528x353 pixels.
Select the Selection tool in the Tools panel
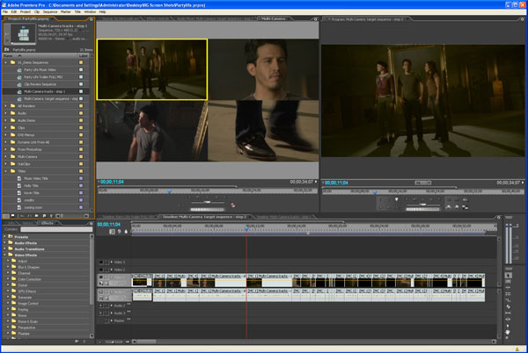point(508,275)
